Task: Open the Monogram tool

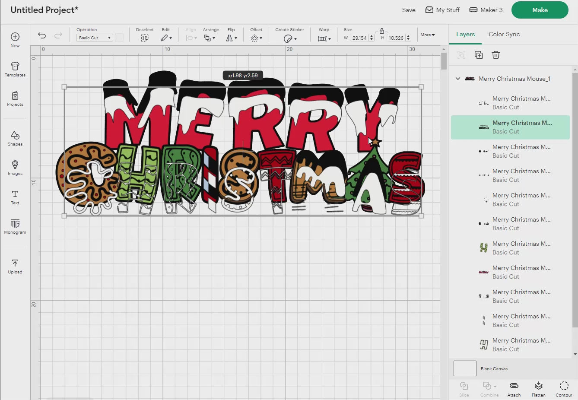Action: coord(15,226)
